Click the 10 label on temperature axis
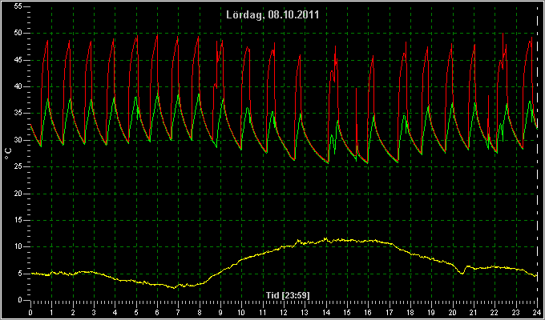The width and height of the screenshot is (545, 320). (x=18, y=246)
